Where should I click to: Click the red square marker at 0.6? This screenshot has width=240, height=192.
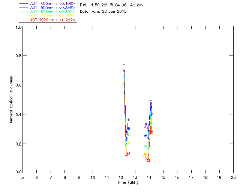124,85
